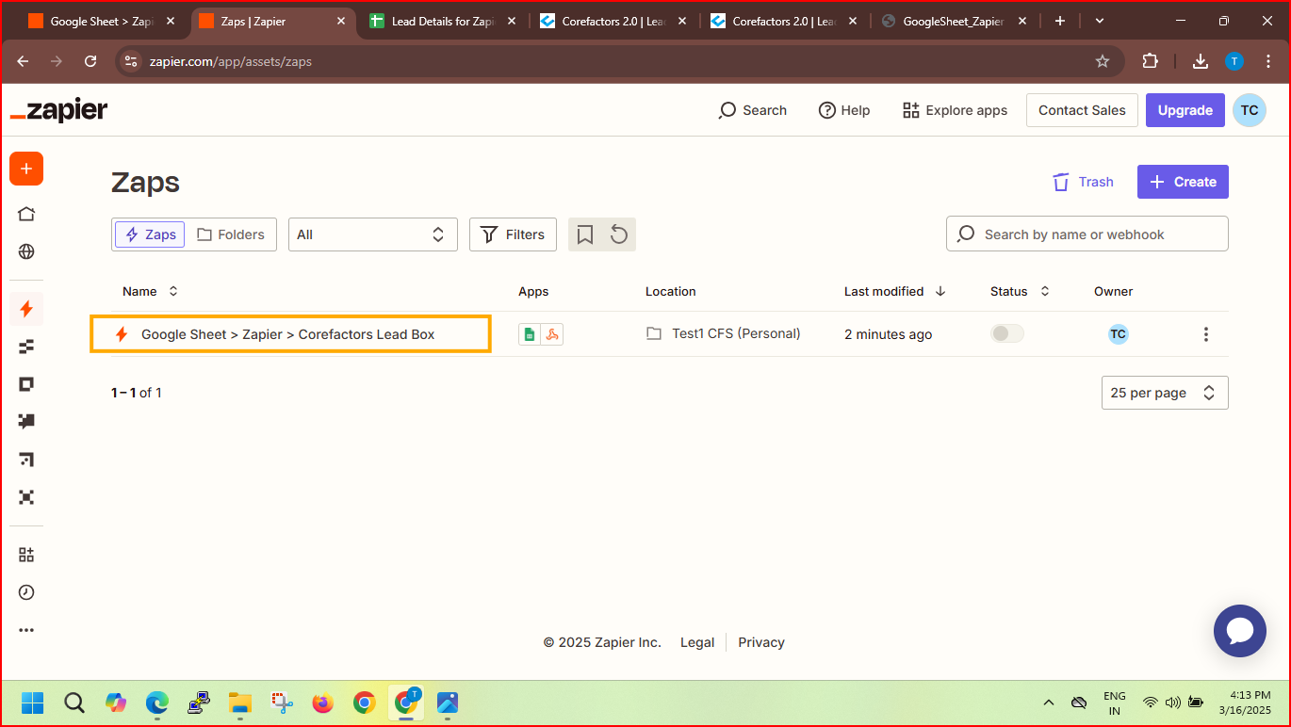Open Zap history clock icon in sidebar
The width and height of the screenshot is (1291, 727).
[26, 592]
